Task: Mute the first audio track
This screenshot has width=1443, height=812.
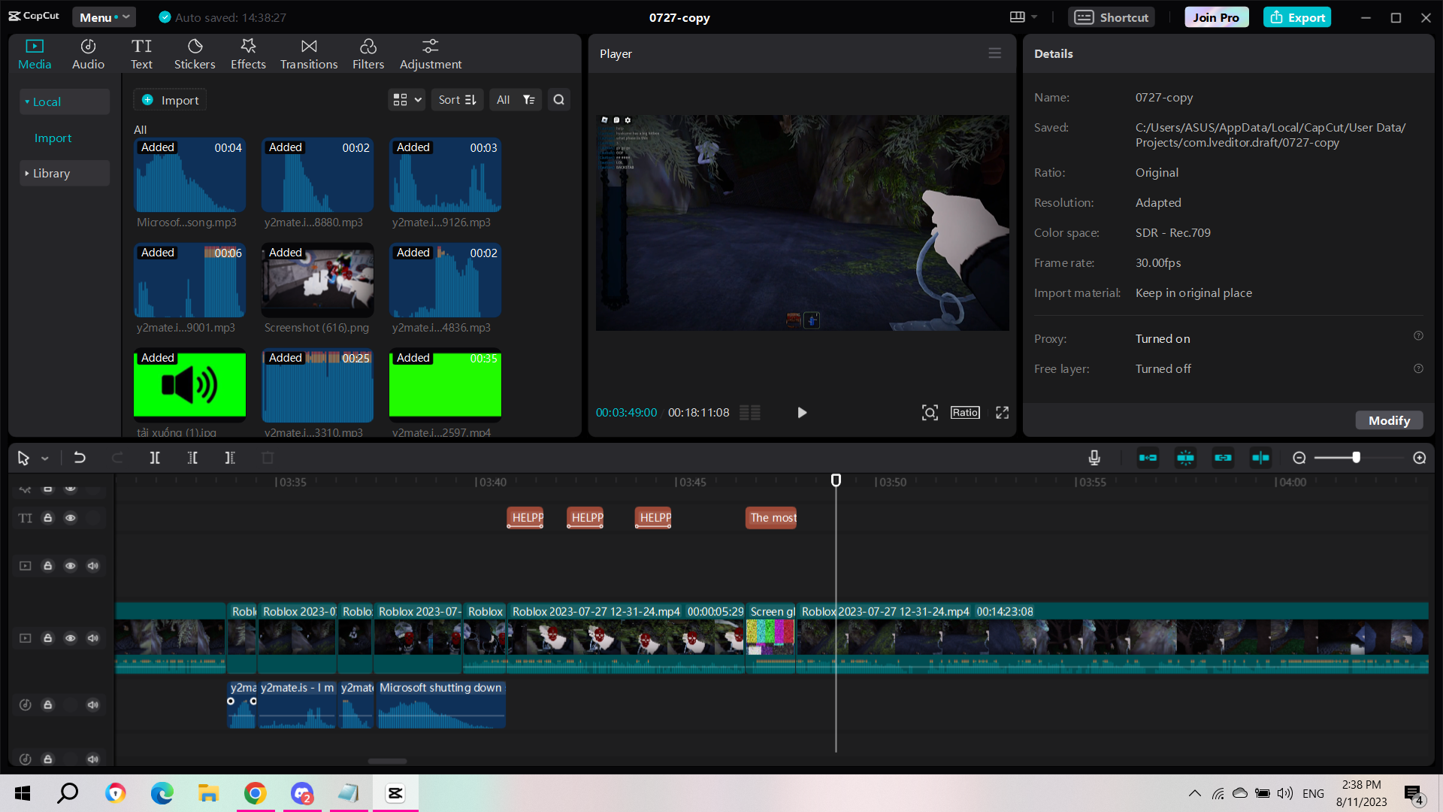Action: click(93, 705)
